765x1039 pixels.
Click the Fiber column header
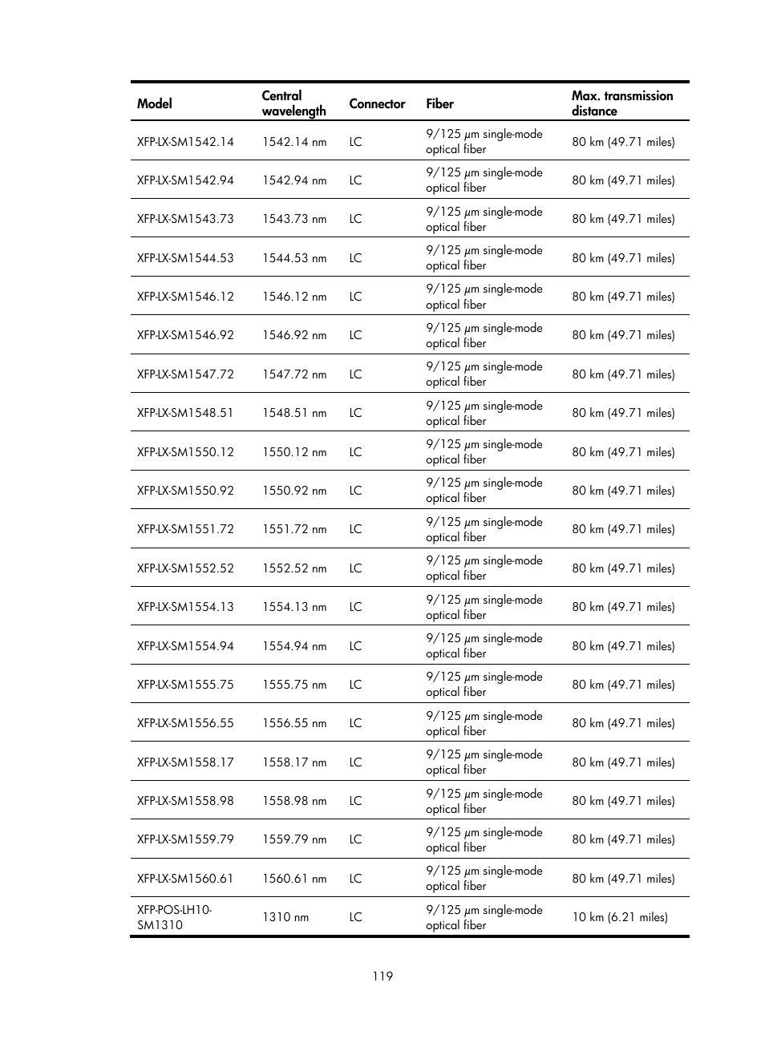(x=439, y=103)
